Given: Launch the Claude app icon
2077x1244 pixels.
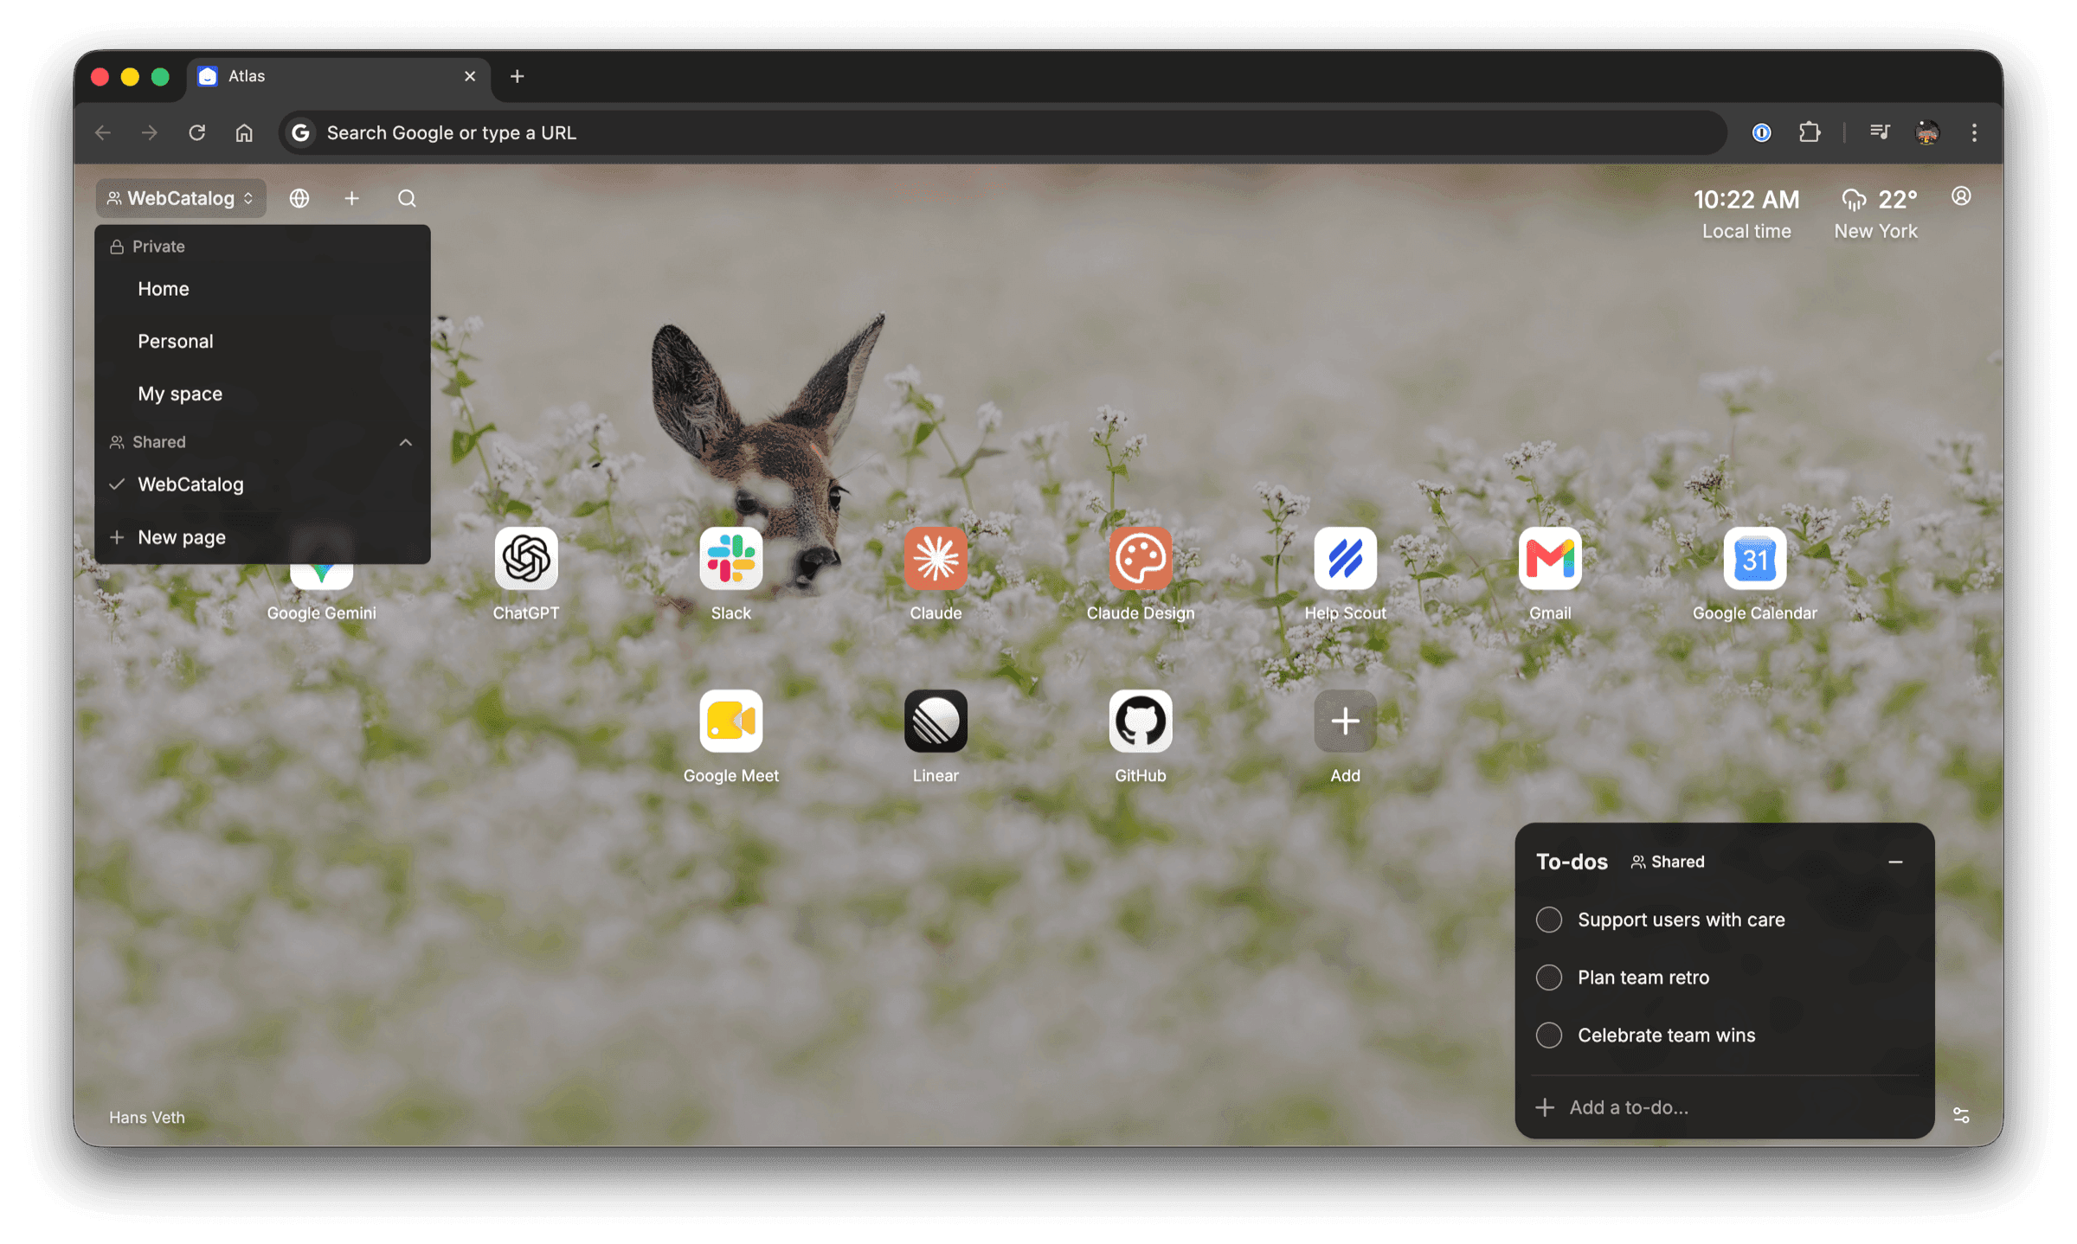Looking at the screenshot, I should click(936, 558).
